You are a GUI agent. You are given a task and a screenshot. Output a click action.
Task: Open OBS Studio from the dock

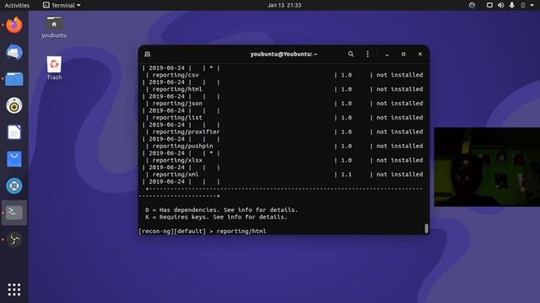14,239
